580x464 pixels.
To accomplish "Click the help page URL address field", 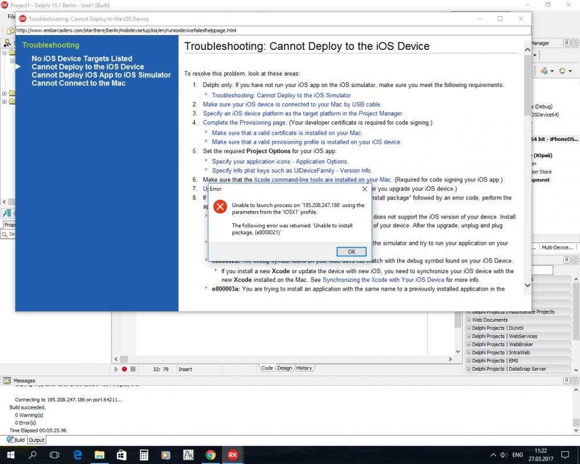I will tap(273, 30).
